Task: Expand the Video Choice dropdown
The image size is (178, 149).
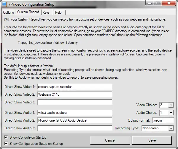Action: click(x=171, y=105)
